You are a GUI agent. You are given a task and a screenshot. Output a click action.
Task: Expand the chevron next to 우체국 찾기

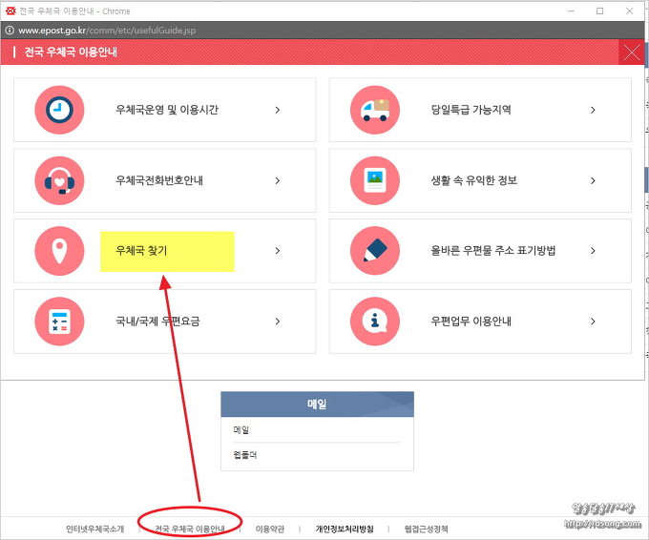coord(278,251)
